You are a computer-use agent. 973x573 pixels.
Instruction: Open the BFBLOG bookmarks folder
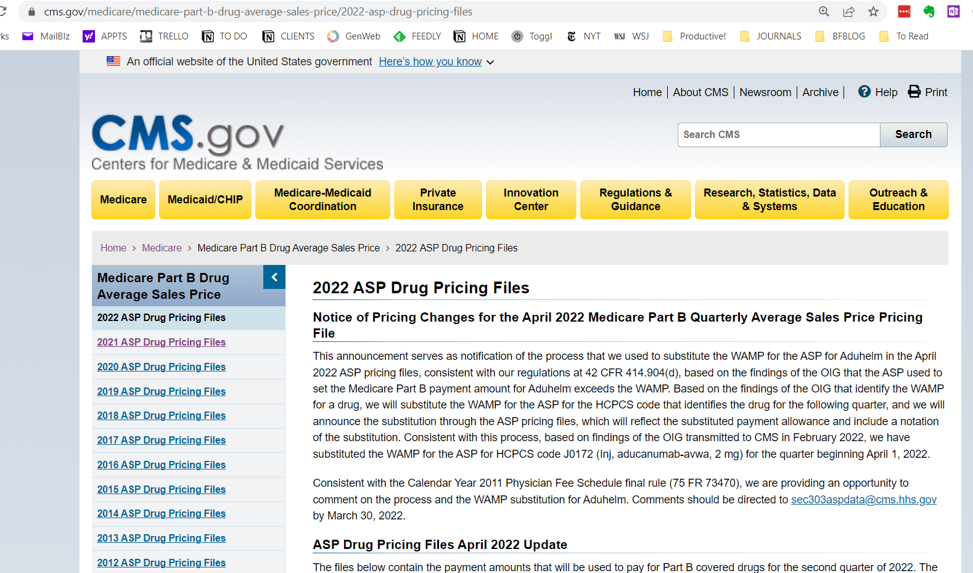click(840, 36)
